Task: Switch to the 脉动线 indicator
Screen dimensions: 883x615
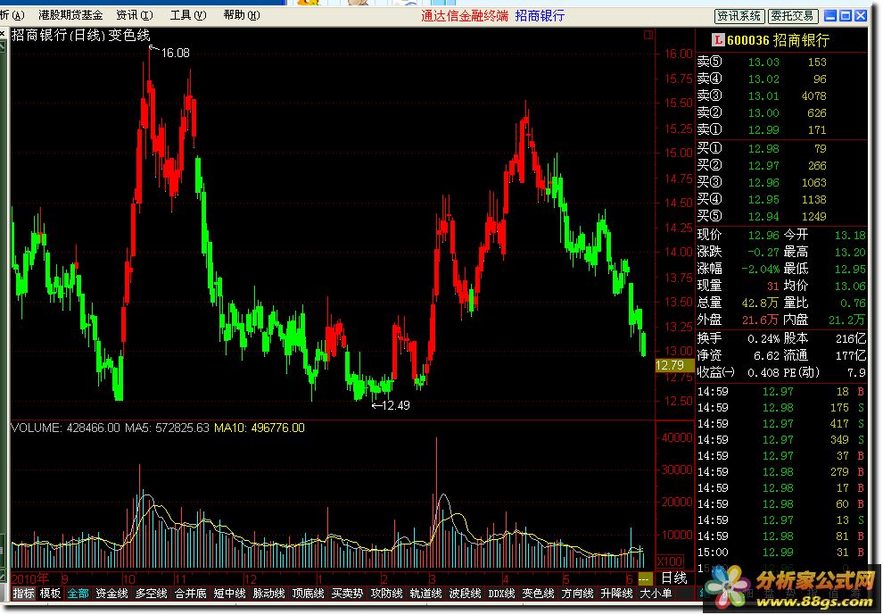Action: (268, 594)
